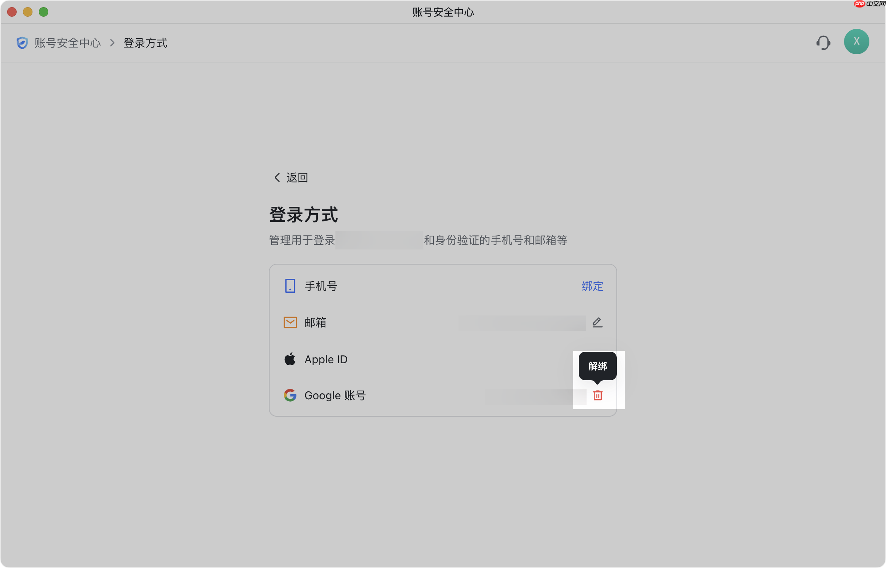This screenshot has height=568, width=886.
Task: Click the 登录方式 breadcrumb item
Action: [x=145, y=43]
